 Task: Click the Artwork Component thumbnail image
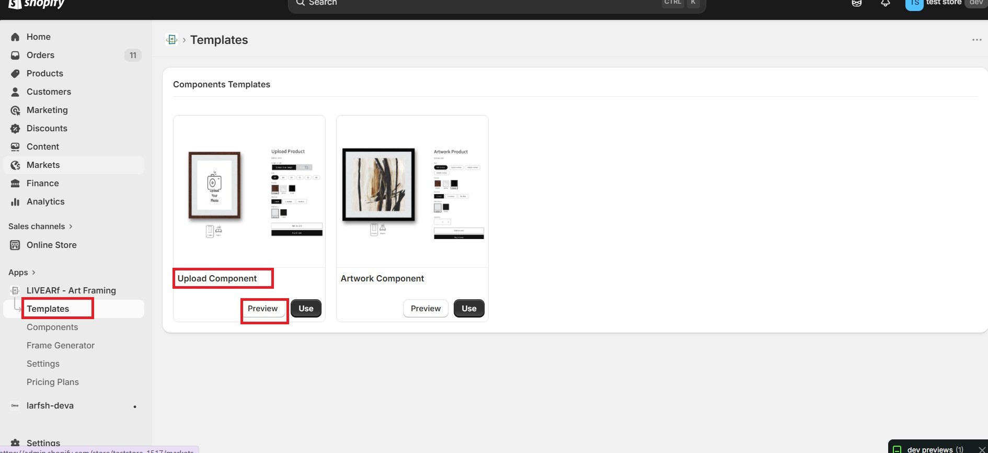click(412, 191)
